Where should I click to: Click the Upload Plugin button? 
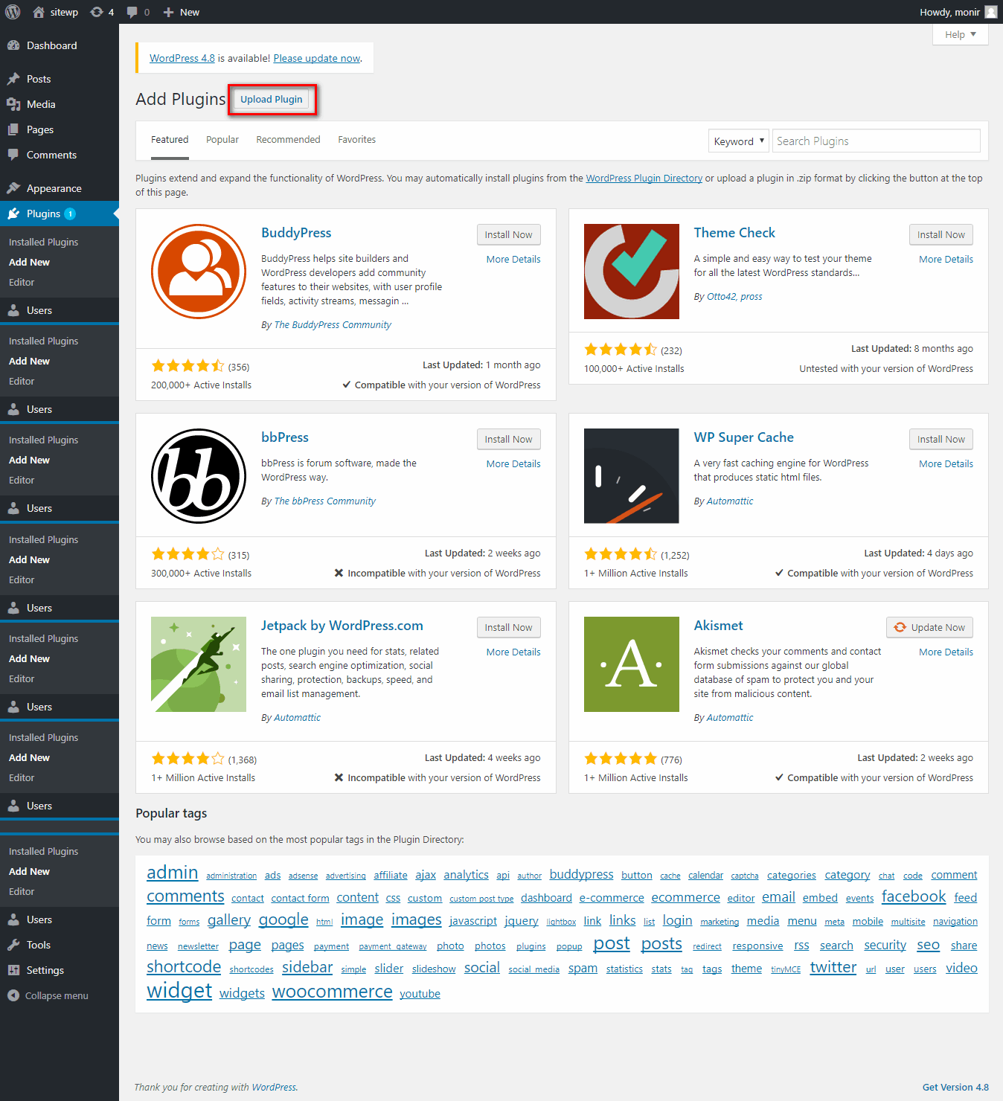pos(272,100)
